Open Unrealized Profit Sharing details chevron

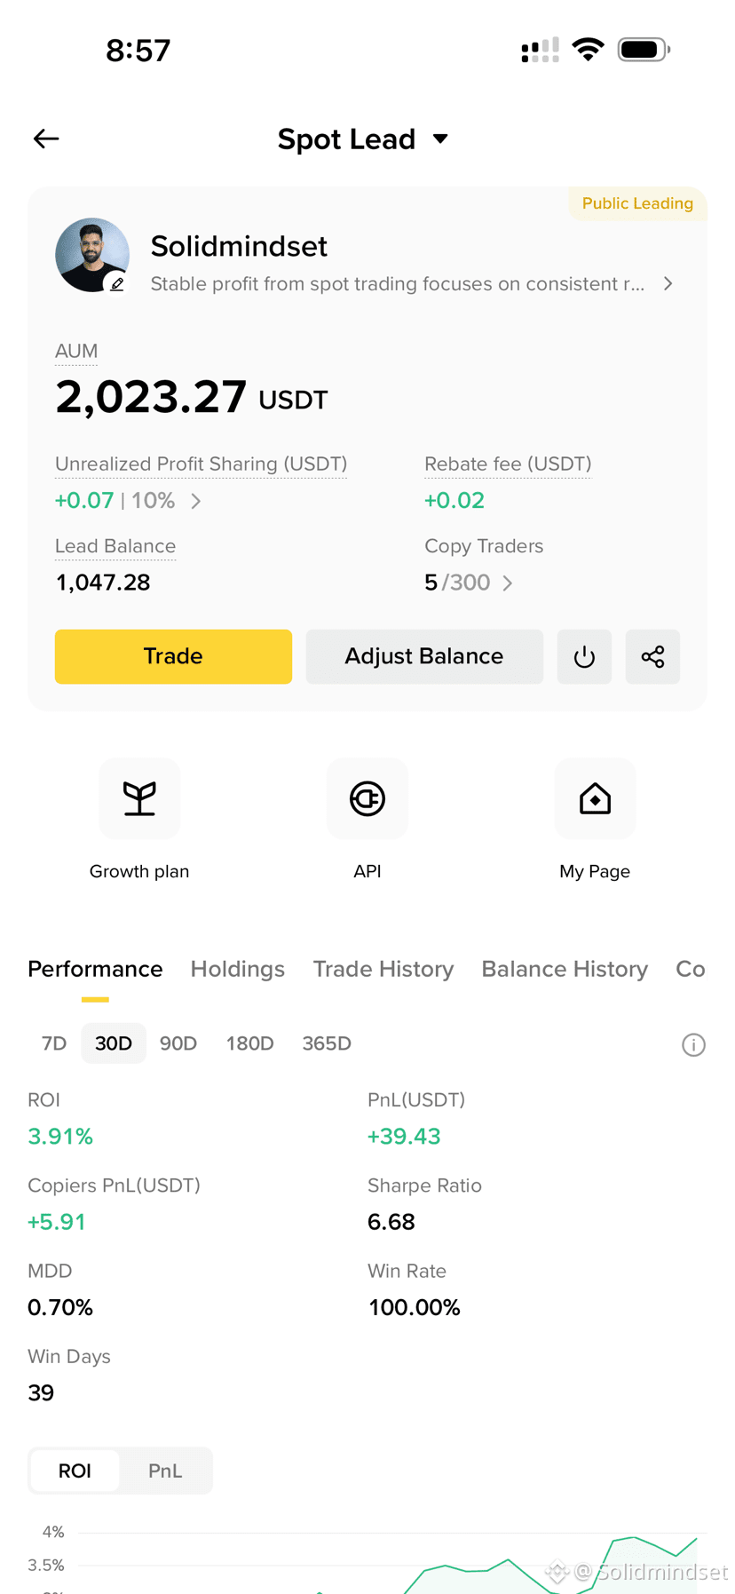(196, 501)
